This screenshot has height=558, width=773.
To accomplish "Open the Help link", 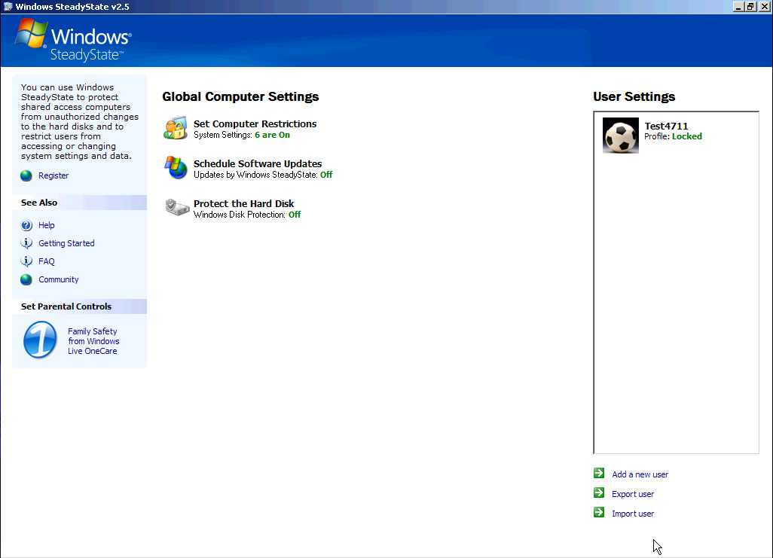I will [47, 225].
